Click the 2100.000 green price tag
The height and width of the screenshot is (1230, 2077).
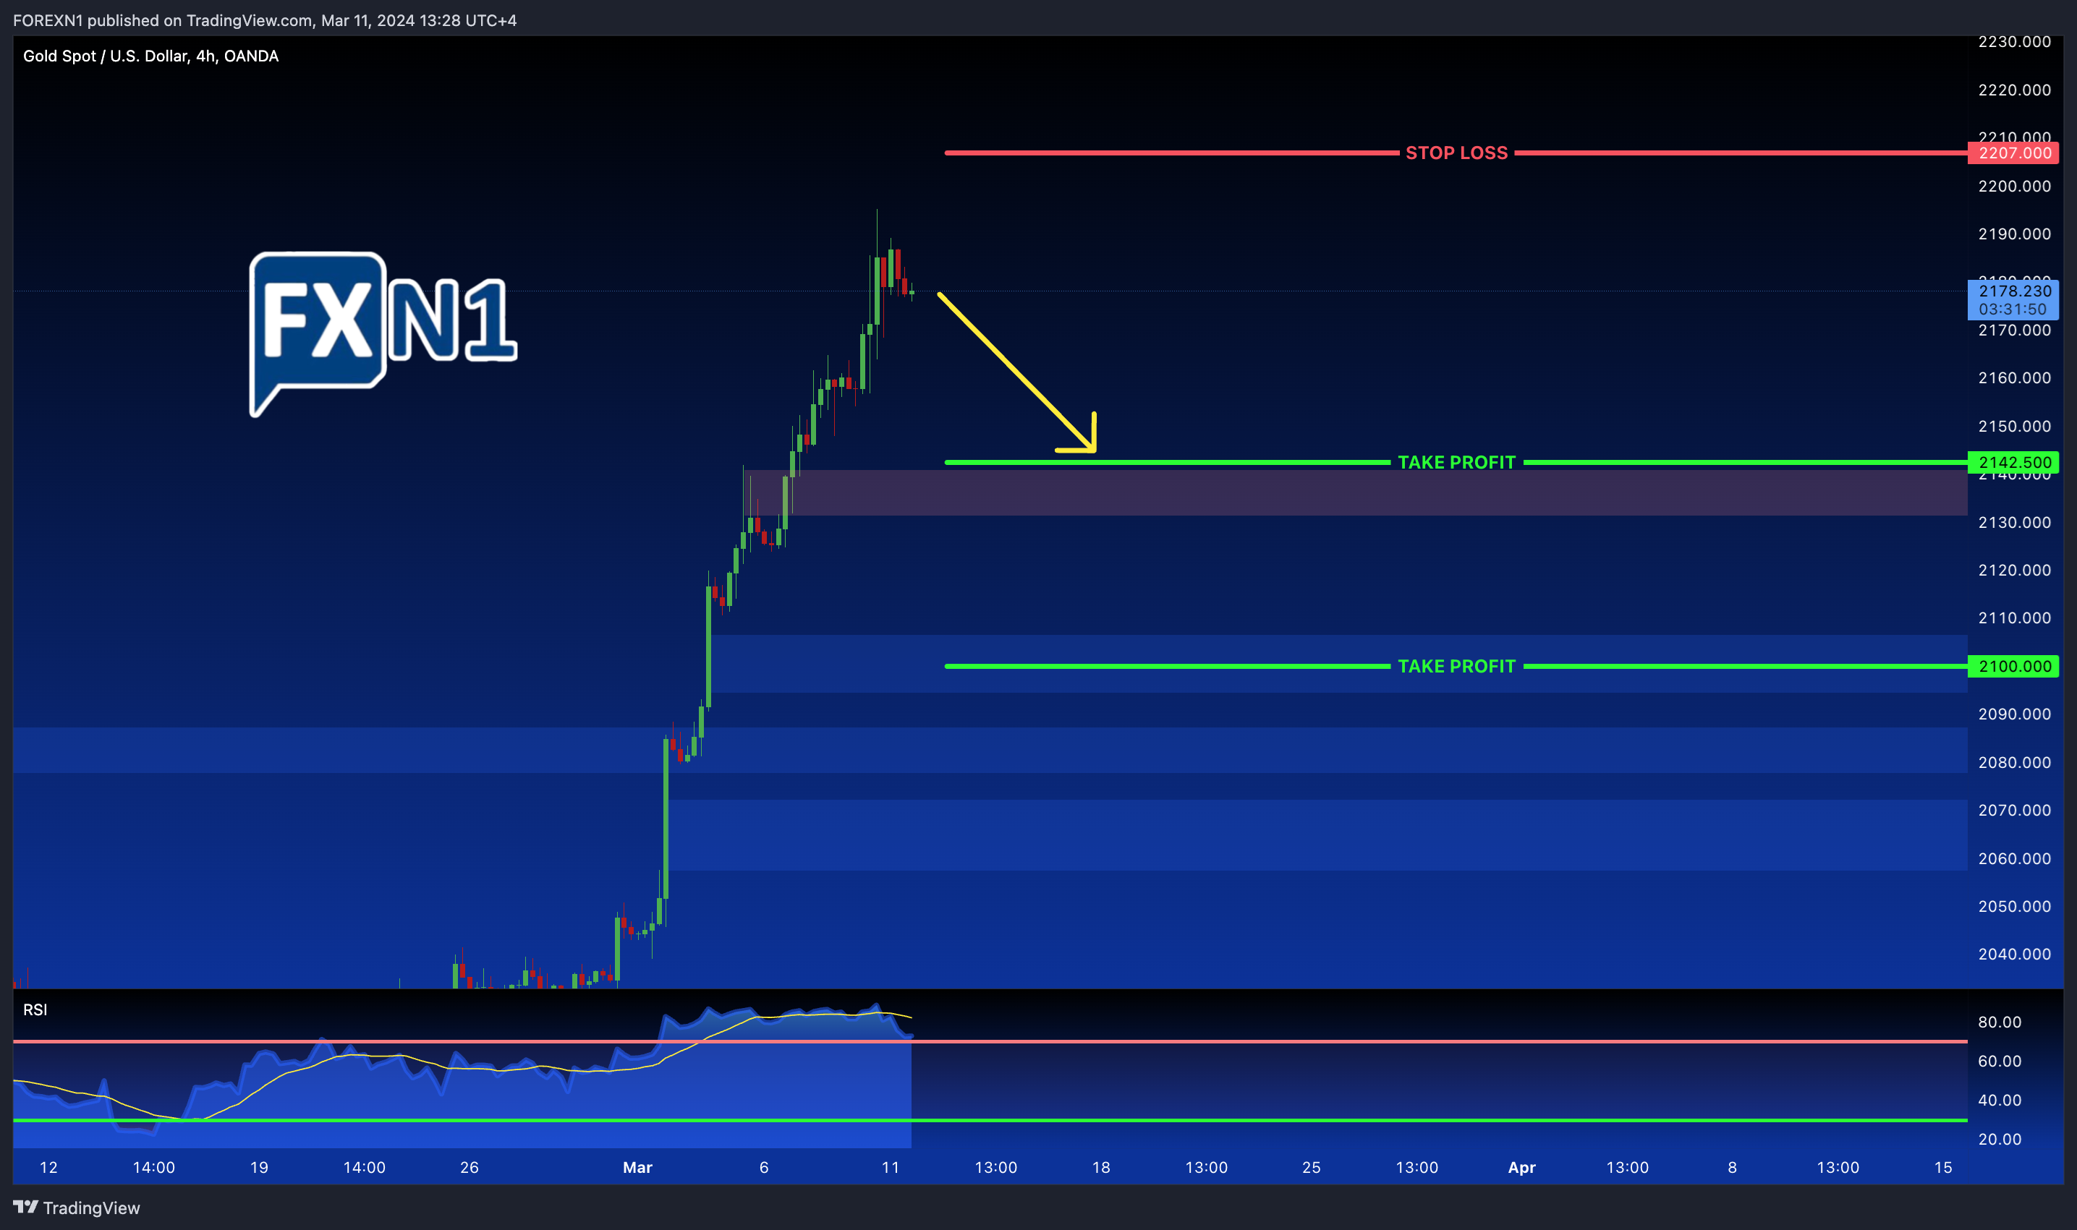point(2013,667)
